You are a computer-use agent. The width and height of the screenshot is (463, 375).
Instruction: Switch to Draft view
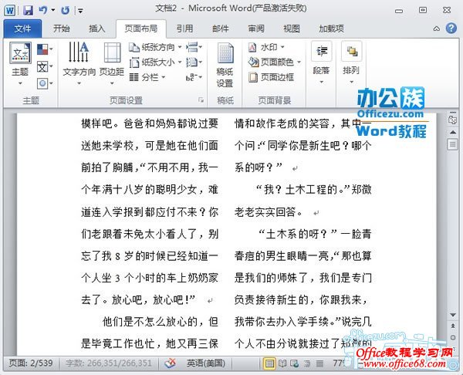point(319,363)
